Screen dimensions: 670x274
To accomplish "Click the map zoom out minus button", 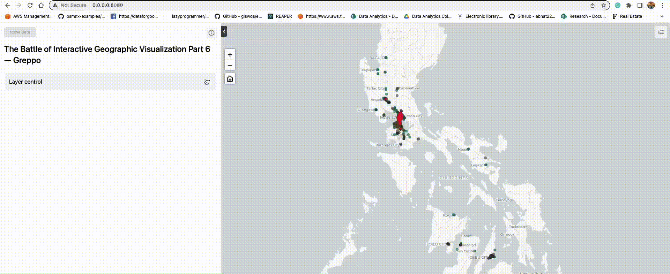I will [x=230, y=65].
